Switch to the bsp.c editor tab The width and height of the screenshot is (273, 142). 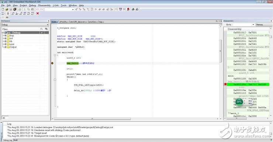click(x=101, y=22)
